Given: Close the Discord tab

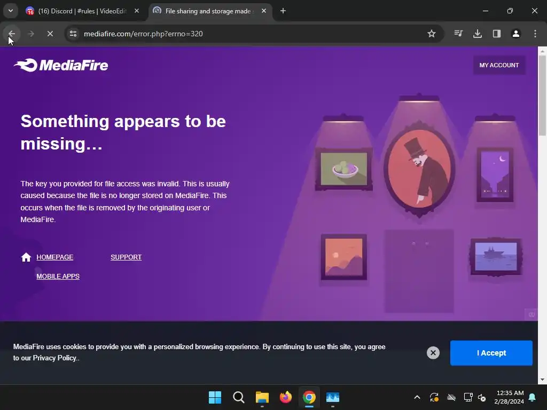Looking at the screenshot, I should coord(137,11).
